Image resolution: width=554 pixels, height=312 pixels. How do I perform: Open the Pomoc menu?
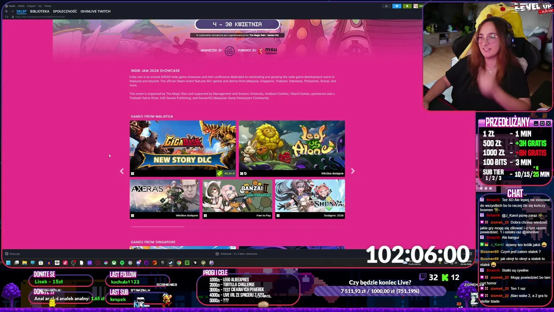[48, 6]
